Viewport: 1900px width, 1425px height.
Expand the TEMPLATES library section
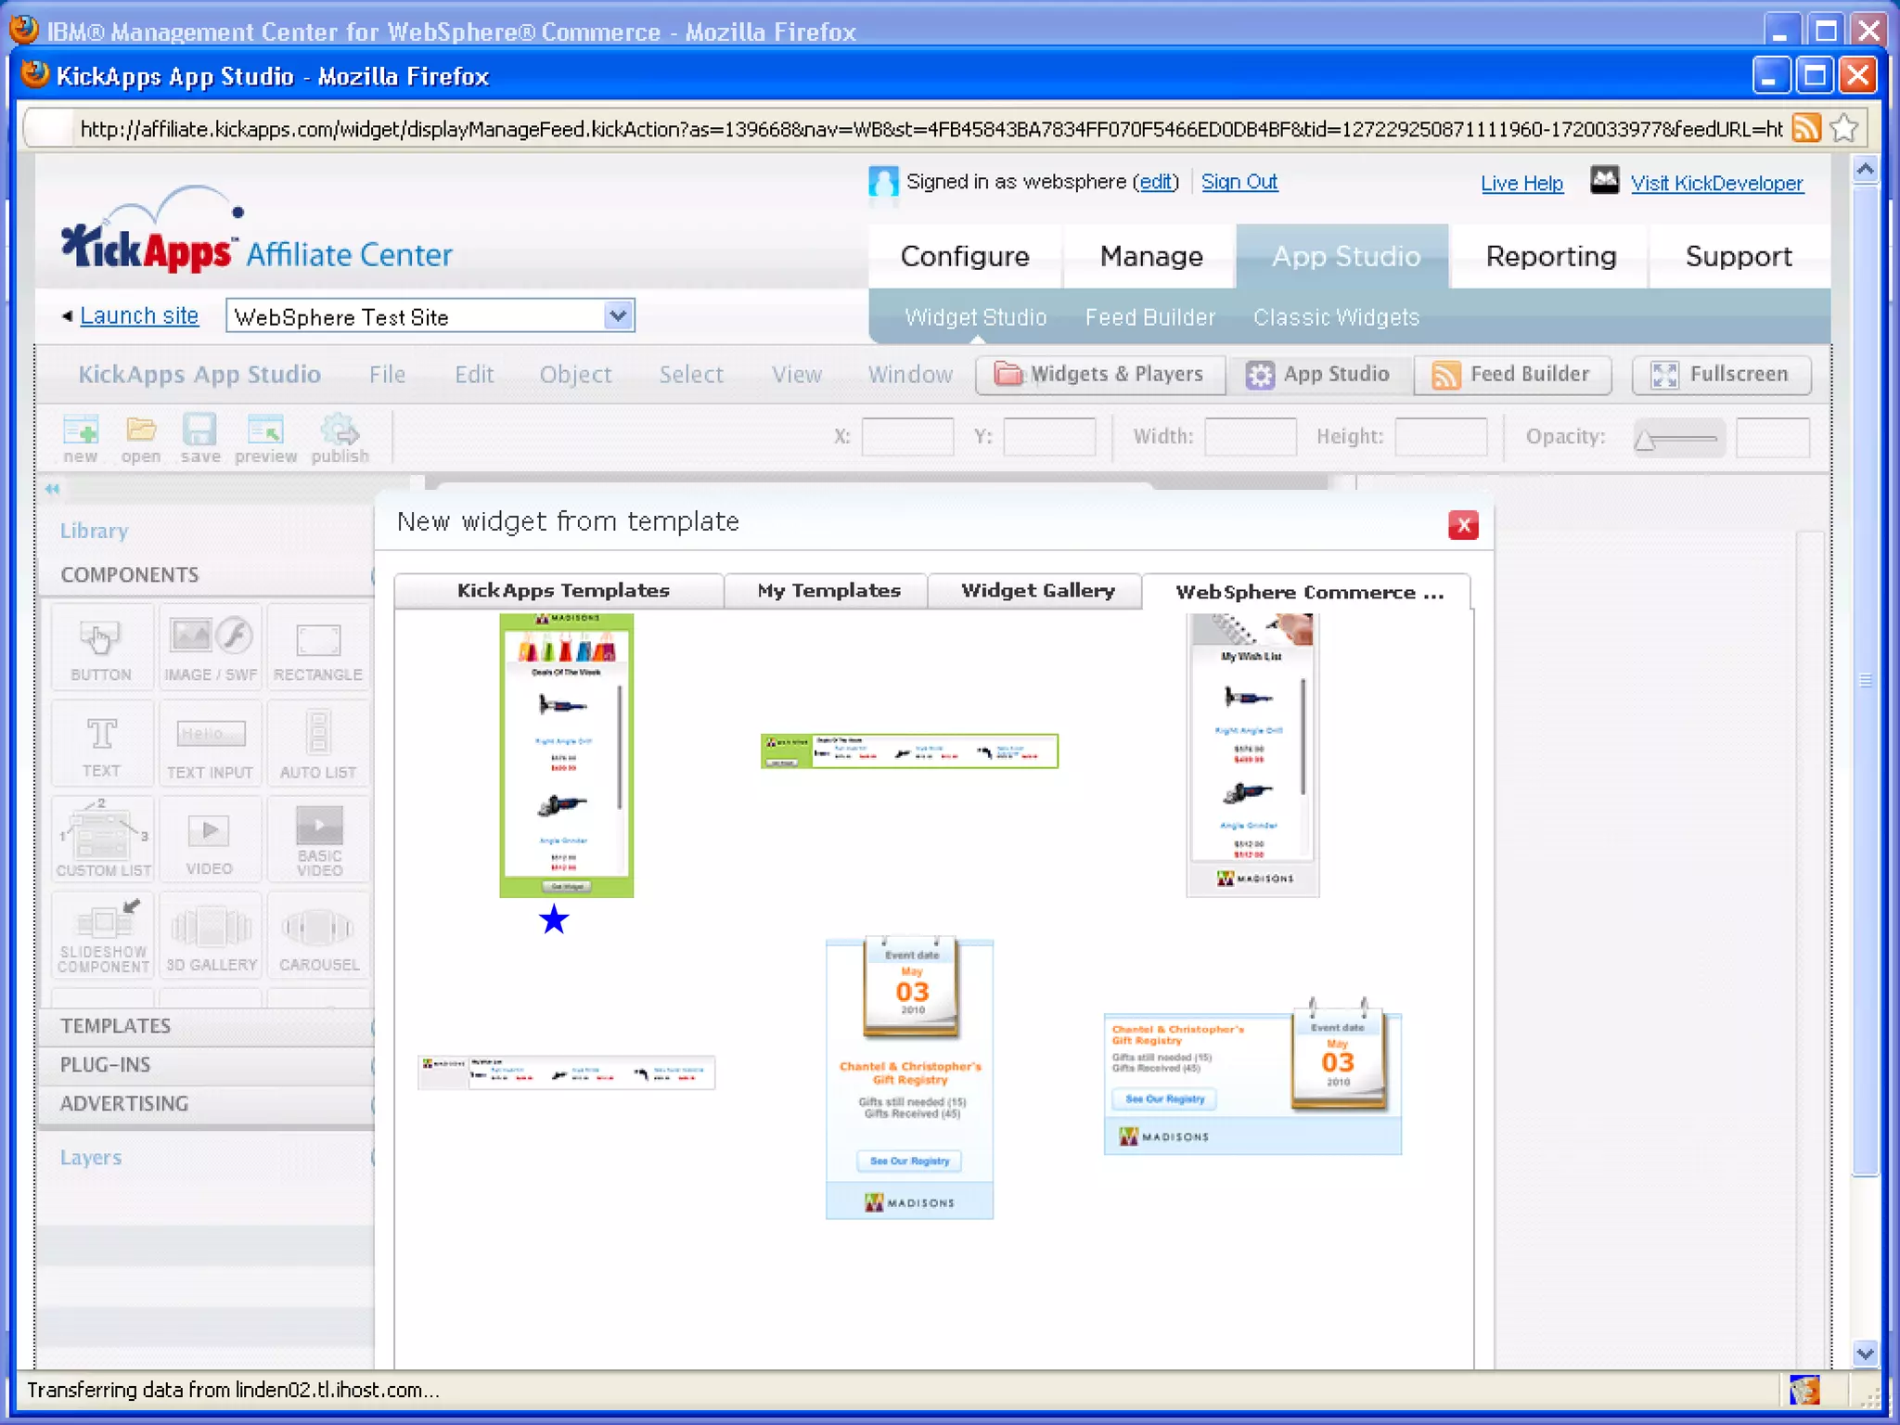tap(116, 1026)
